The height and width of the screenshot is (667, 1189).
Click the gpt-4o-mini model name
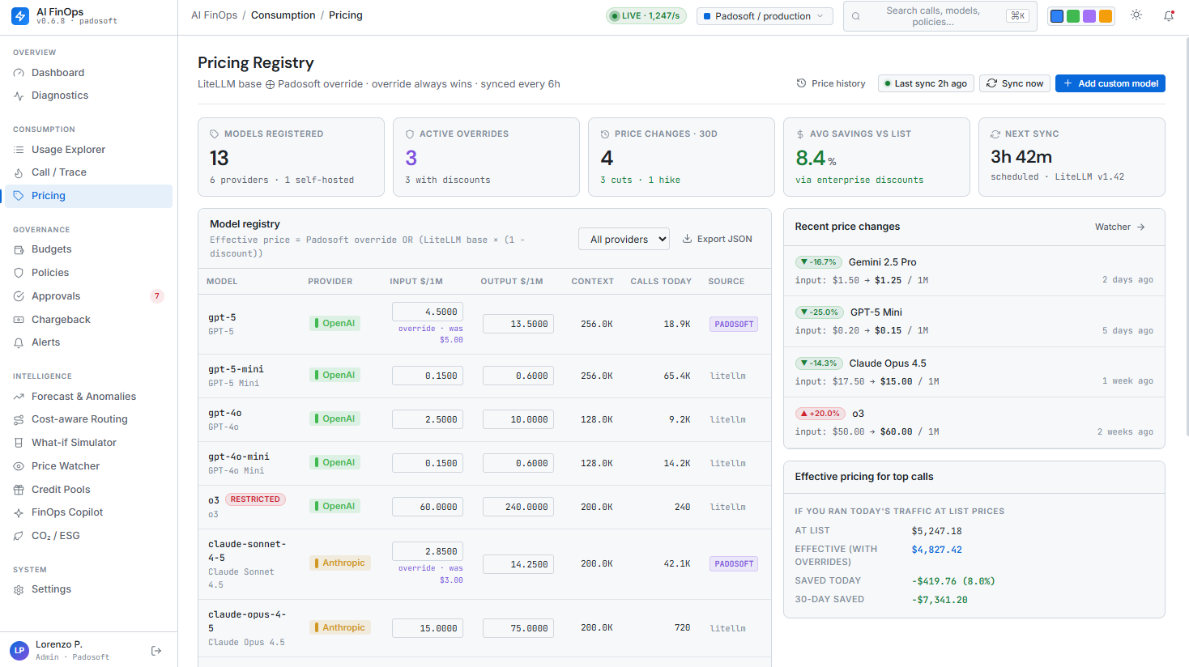(239, 457)
